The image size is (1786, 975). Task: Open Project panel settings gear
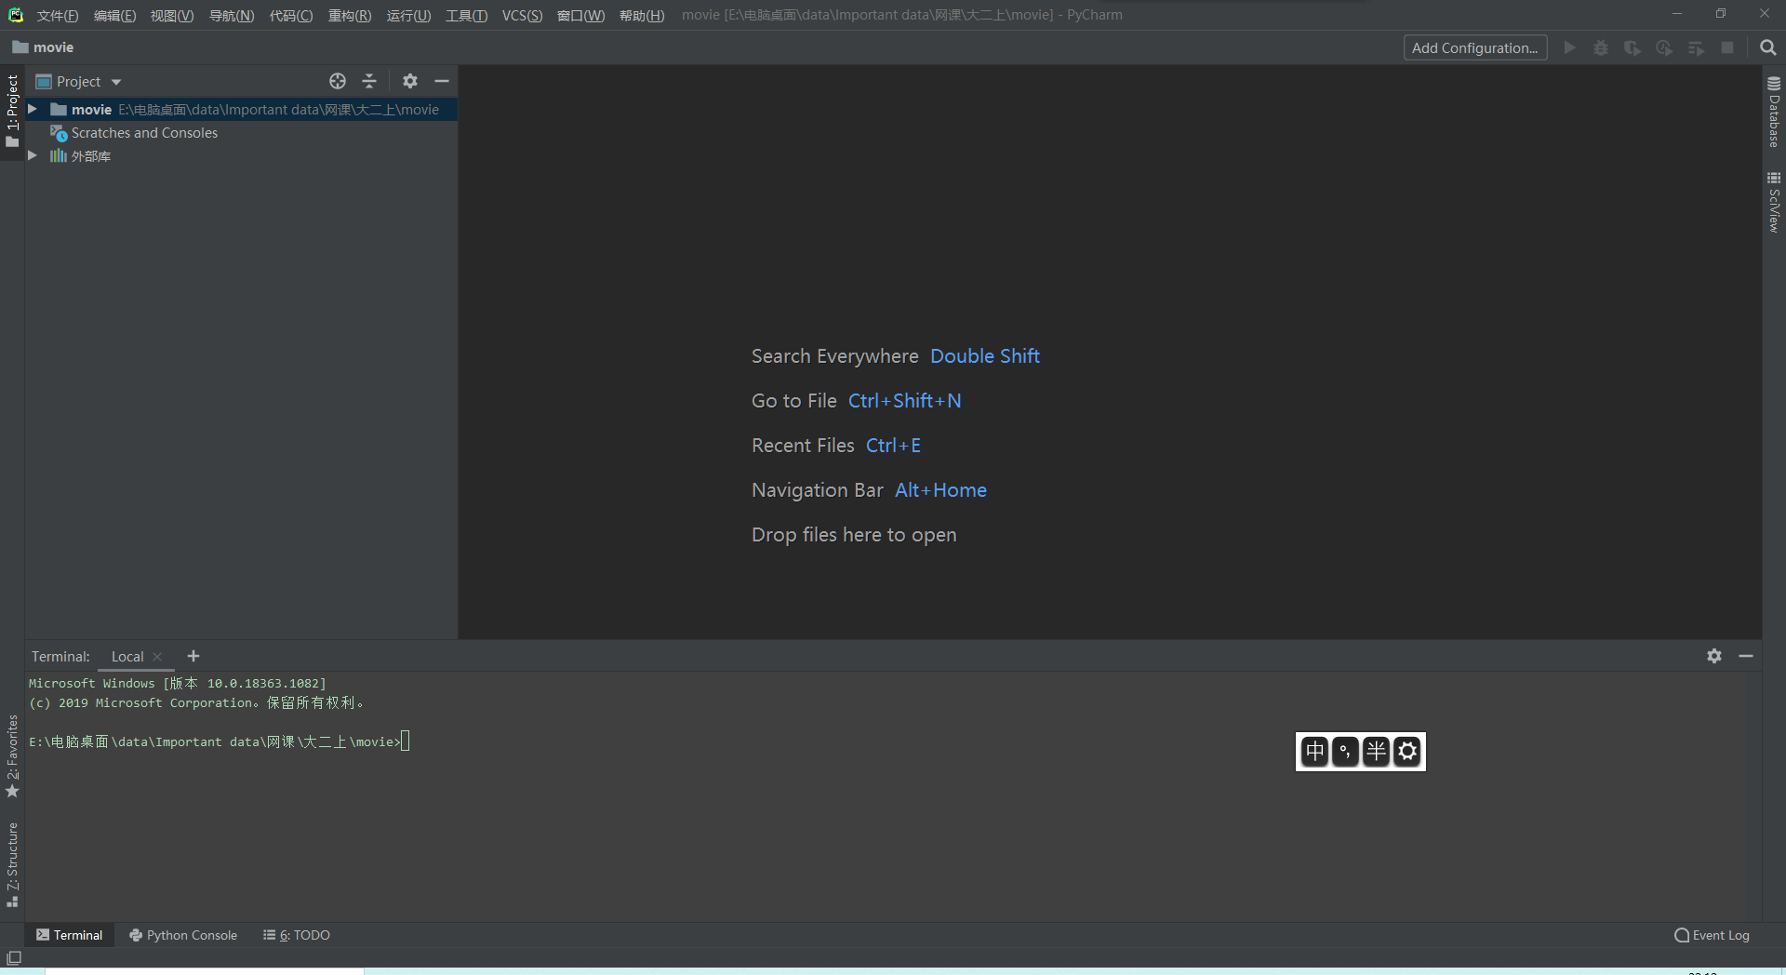tap(410, 81)
